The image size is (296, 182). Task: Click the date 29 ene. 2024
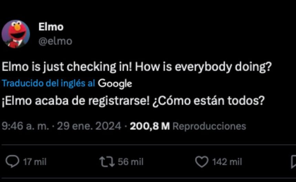[89, 126]
